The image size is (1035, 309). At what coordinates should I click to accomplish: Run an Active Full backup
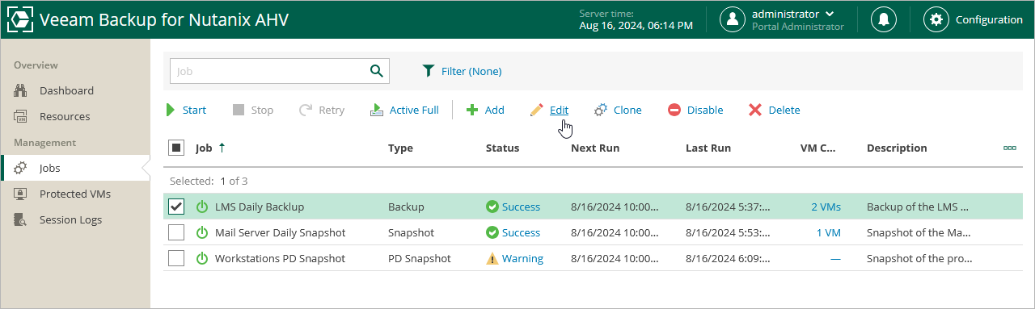404,110
